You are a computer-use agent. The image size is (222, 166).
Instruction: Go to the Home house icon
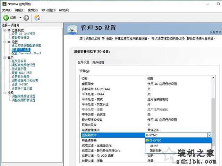37,18
